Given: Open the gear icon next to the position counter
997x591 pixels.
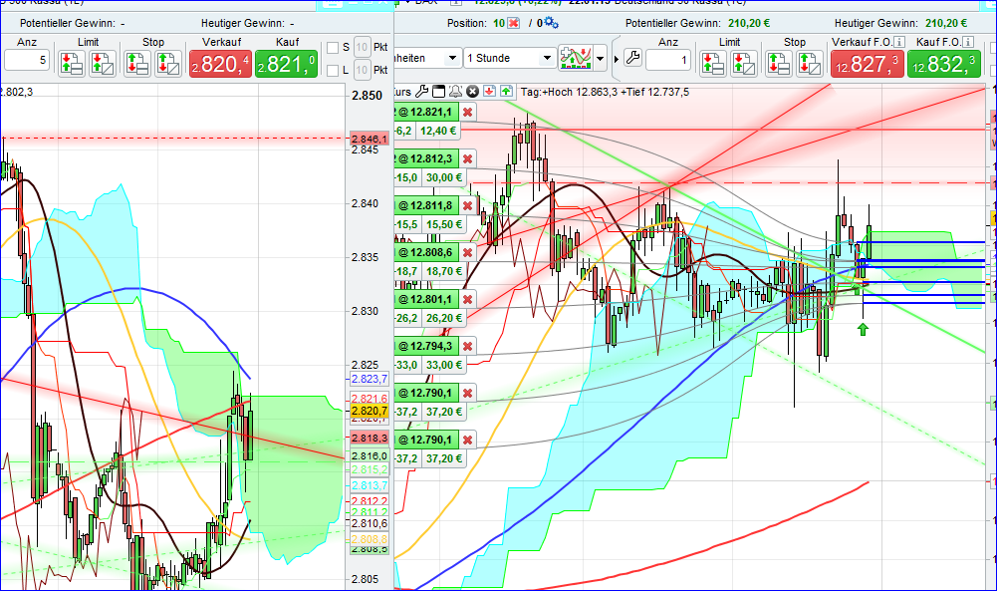Looking at the screenshot, I should (550, 23).
